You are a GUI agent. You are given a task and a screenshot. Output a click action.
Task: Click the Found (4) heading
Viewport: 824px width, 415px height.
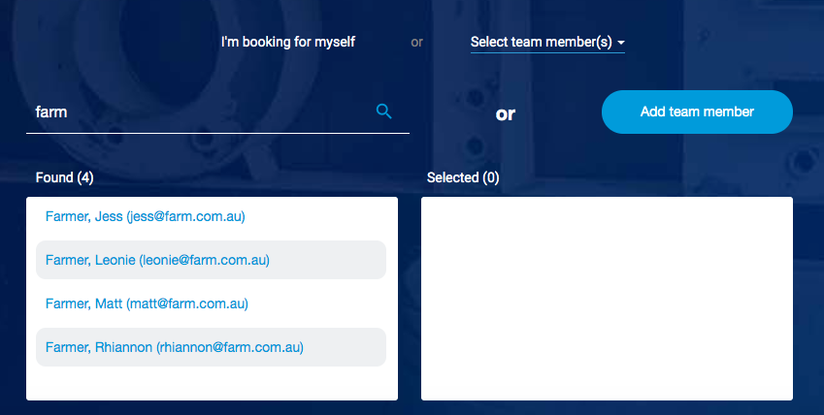tap(64, 177)
